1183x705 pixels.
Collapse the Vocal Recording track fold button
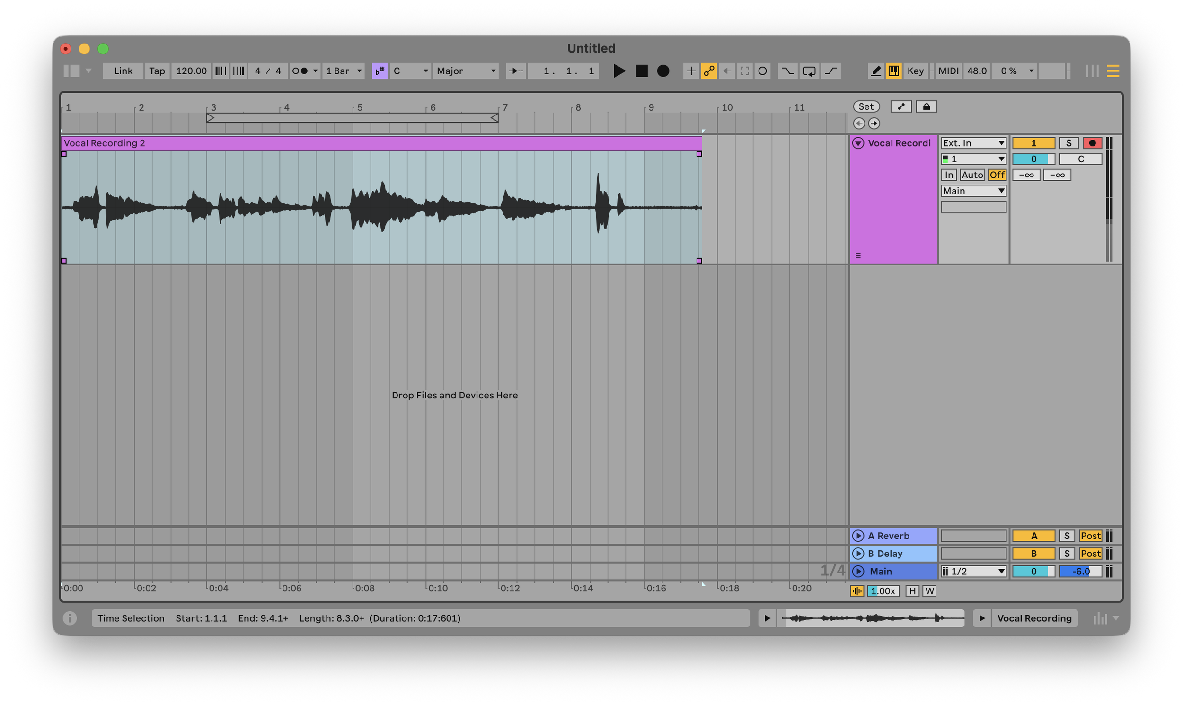point(858,143)
